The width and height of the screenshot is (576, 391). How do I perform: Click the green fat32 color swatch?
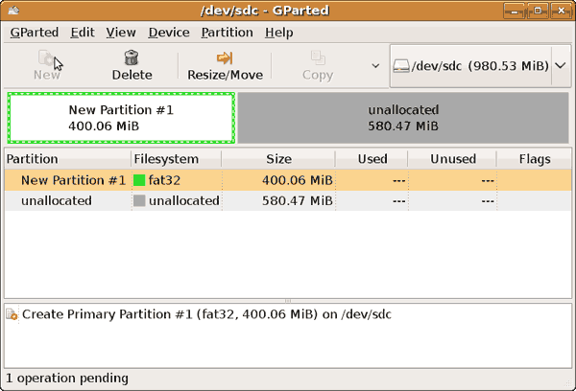point(139,180)
